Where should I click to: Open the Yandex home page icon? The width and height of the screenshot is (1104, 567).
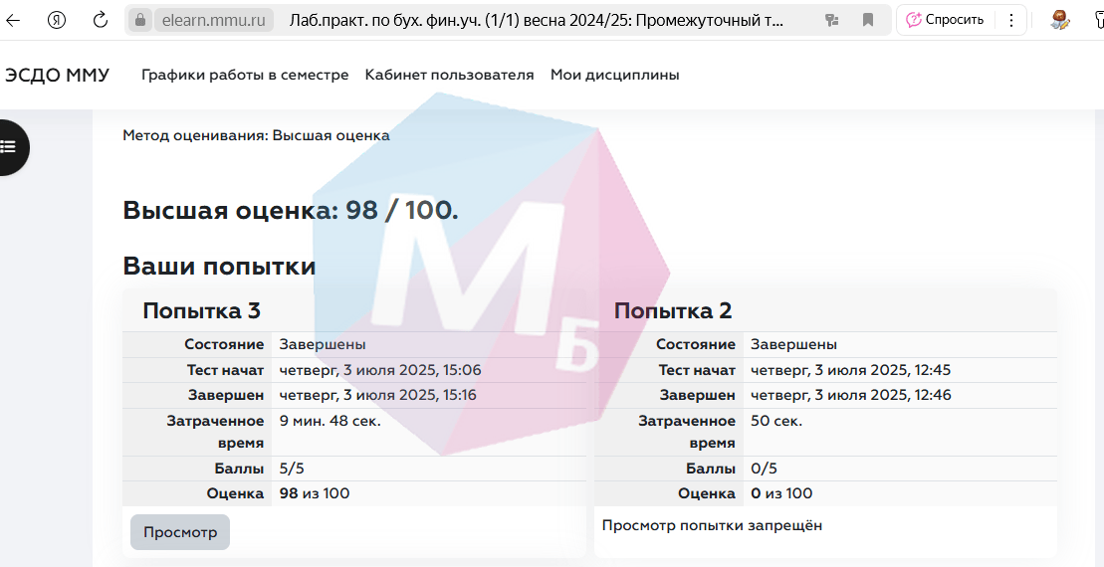pos(57,20)
